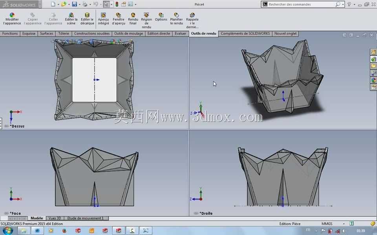This screenshot has width=377, height=235.
Task: Expand the Print dropdown arrow
Action: click(90, 4)
